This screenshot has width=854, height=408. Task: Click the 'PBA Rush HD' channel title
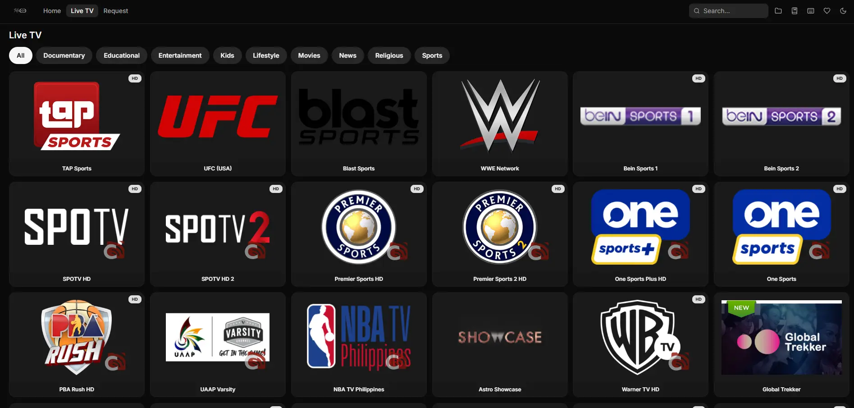pyautogui.click(x=77, y=390)
